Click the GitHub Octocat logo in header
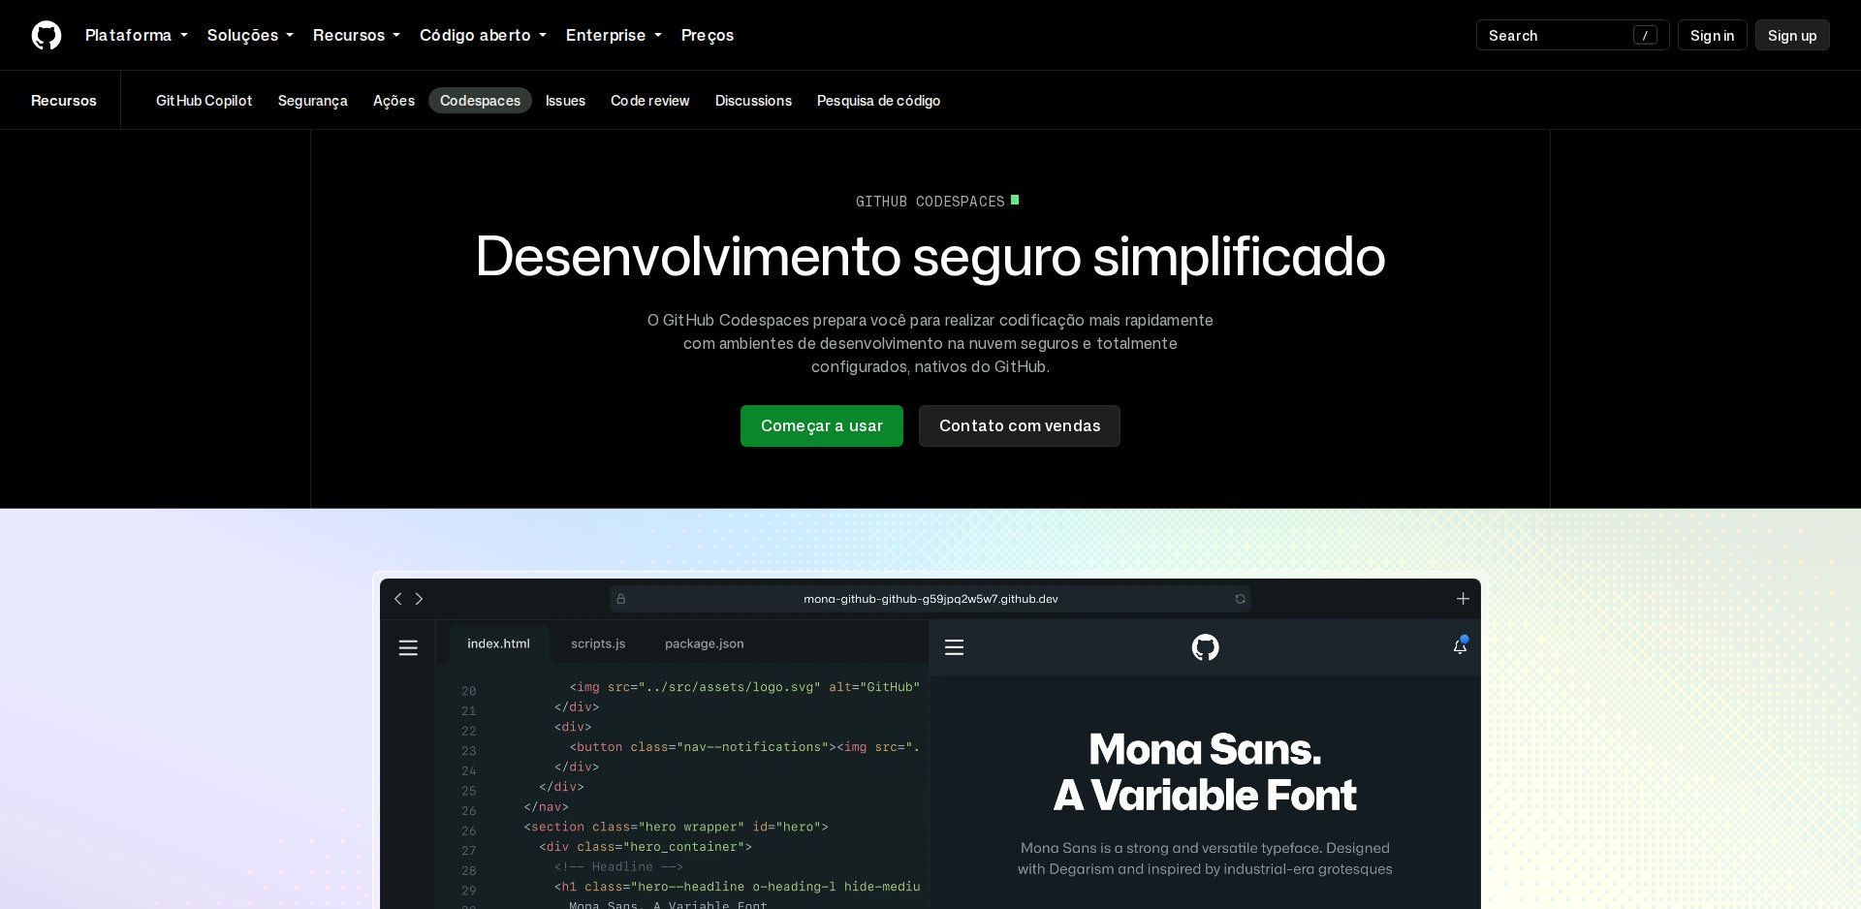This screenshot has height=909, width=1861. (47, 35)
